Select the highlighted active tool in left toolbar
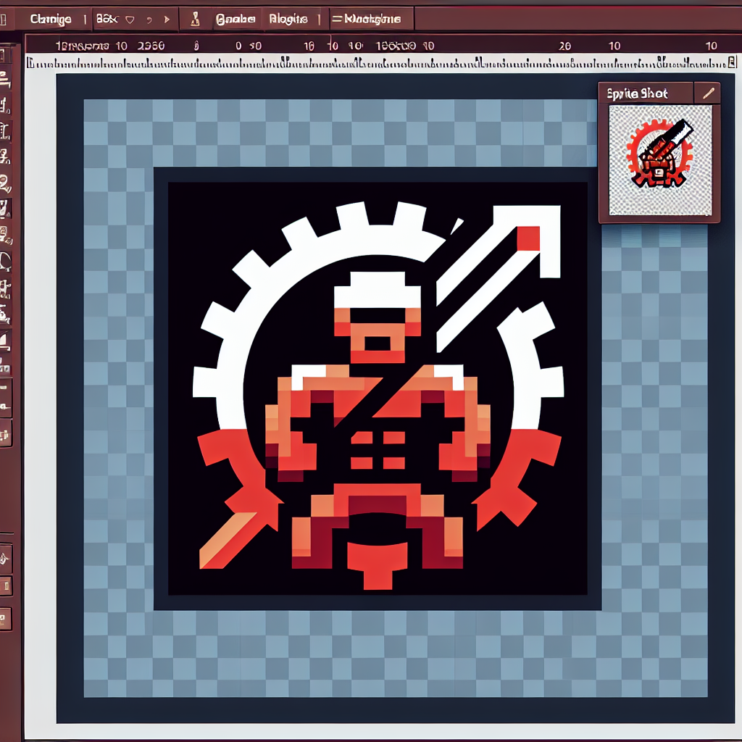This screenshot has width=742, height=742. tap(5, 209)
